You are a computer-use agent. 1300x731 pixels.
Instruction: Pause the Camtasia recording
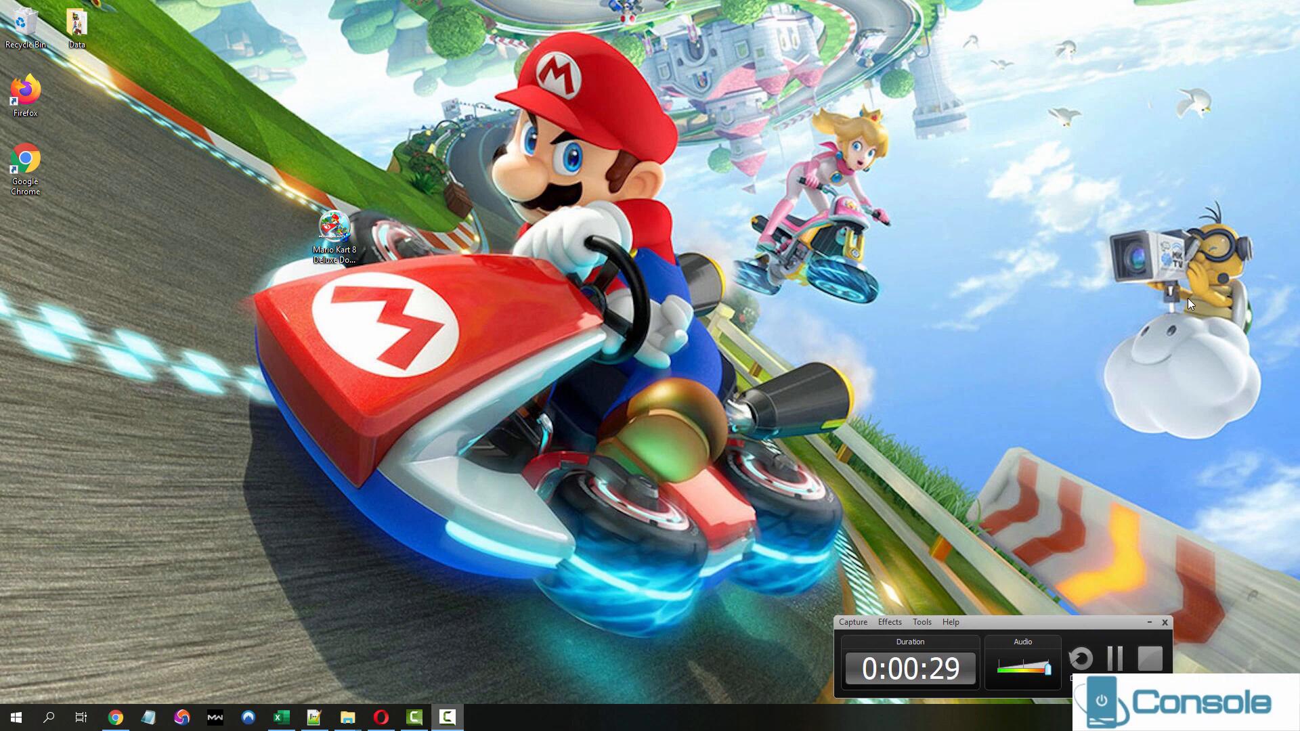(1114, 658)
